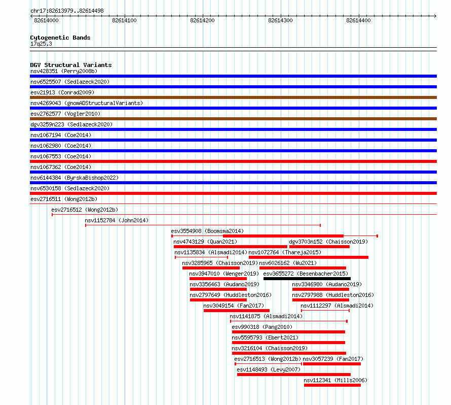Click the chr17:82613979..82614498 coordinates text

[x=67, y=11]
